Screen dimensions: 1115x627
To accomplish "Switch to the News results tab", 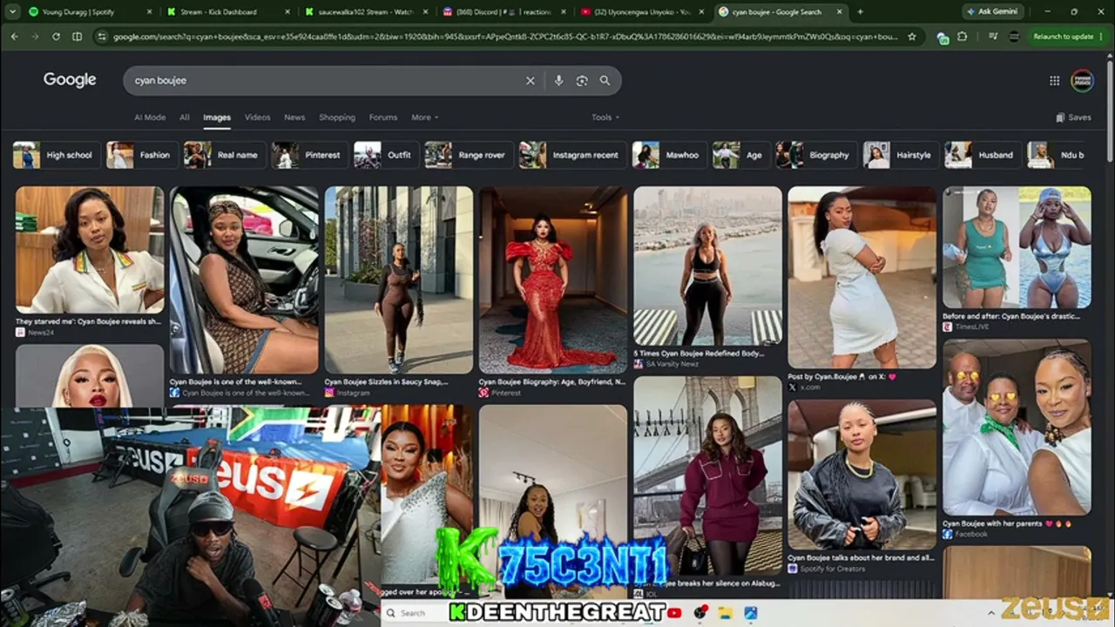I will point(294,118).
